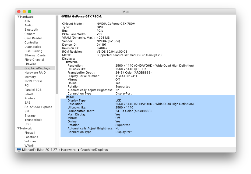Open the SATA/SATA Express entry
251x174 pixels.
pos(38,107)
